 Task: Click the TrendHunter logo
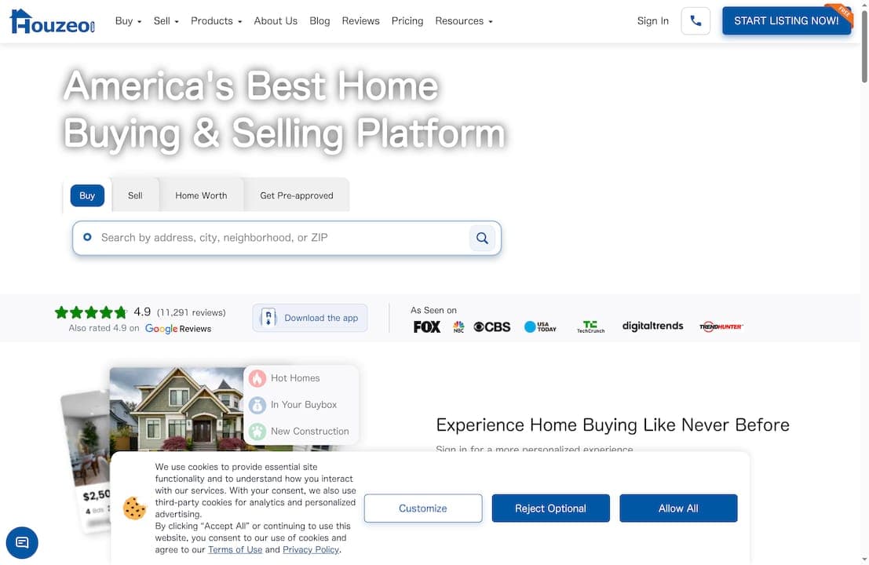coord(721,326)
